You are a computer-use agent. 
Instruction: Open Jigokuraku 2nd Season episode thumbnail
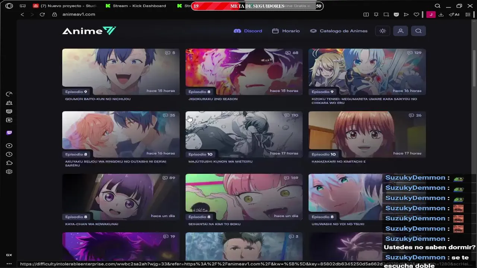[x=244, y=72]
